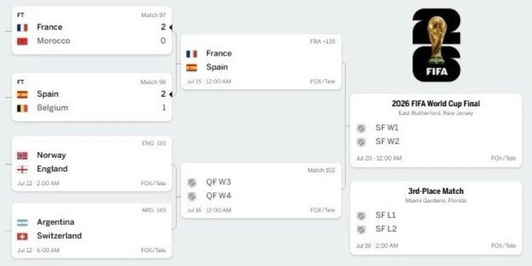Image resolution: width=532 pixels, height=266 pixels.
Task: Click the Argentina flag icon
Action: click(x=22, y=222)
